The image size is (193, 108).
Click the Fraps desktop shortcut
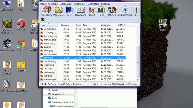pos(163,25)
